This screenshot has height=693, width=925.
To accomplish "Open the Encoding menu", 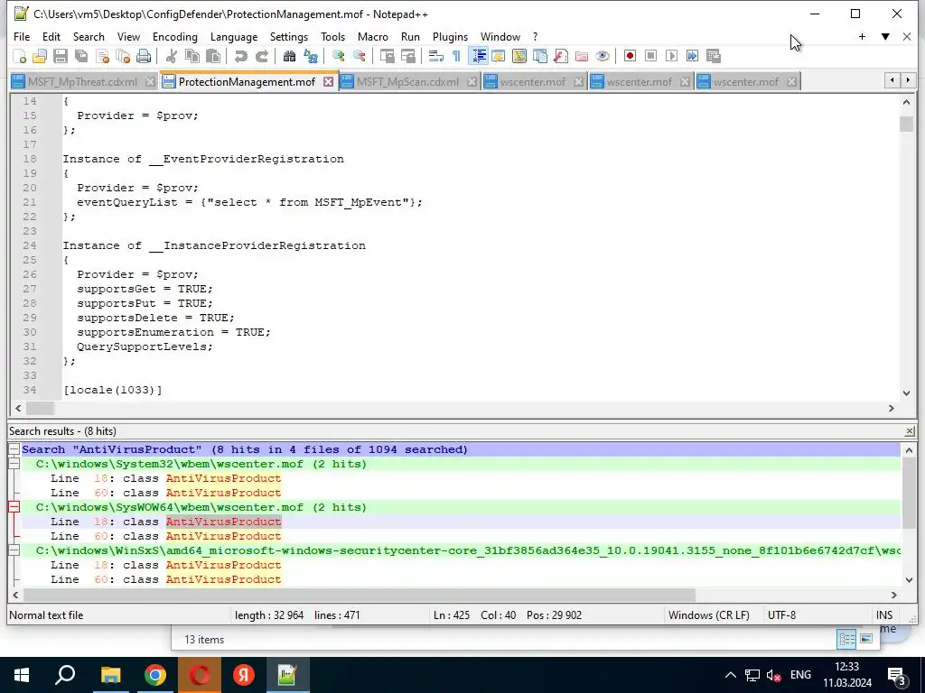I will click(x=175, y=36).
